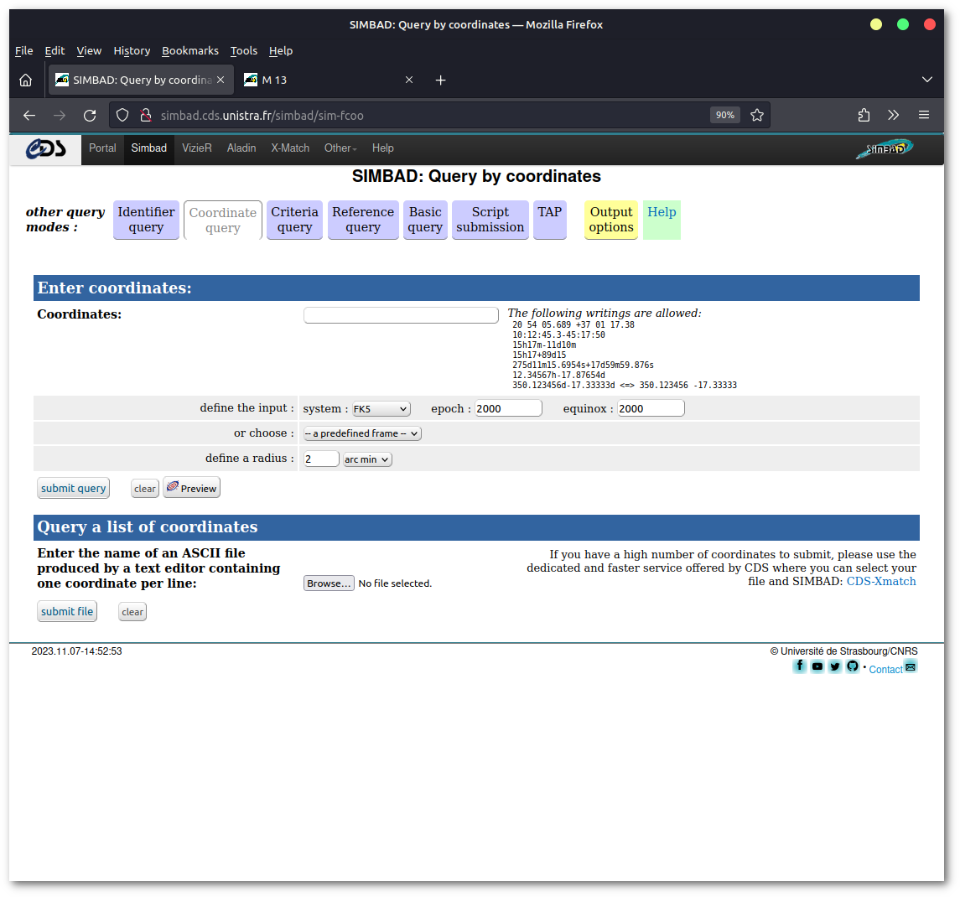
Task: Switch to Identifier query mode
Action: tap(147, 220)
